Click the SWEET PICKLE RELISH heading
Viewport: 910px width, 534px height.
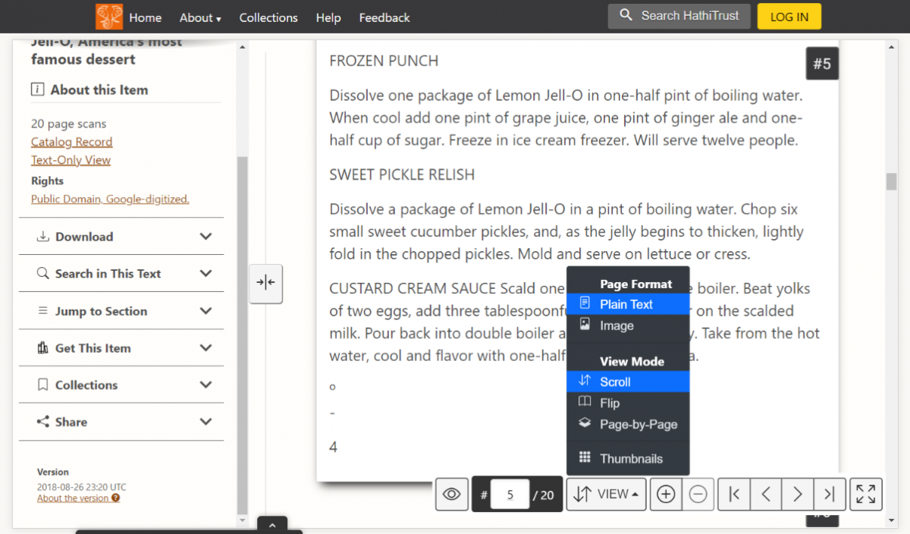pos(402,174)
